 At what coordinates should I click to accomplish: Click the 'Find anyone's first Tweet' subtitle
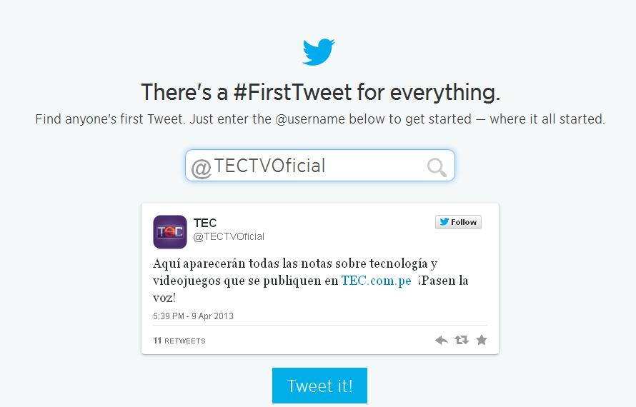[x=320, y=119]
